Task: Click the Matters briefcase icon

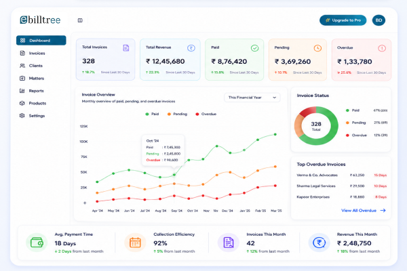Action: coord(22,78)
